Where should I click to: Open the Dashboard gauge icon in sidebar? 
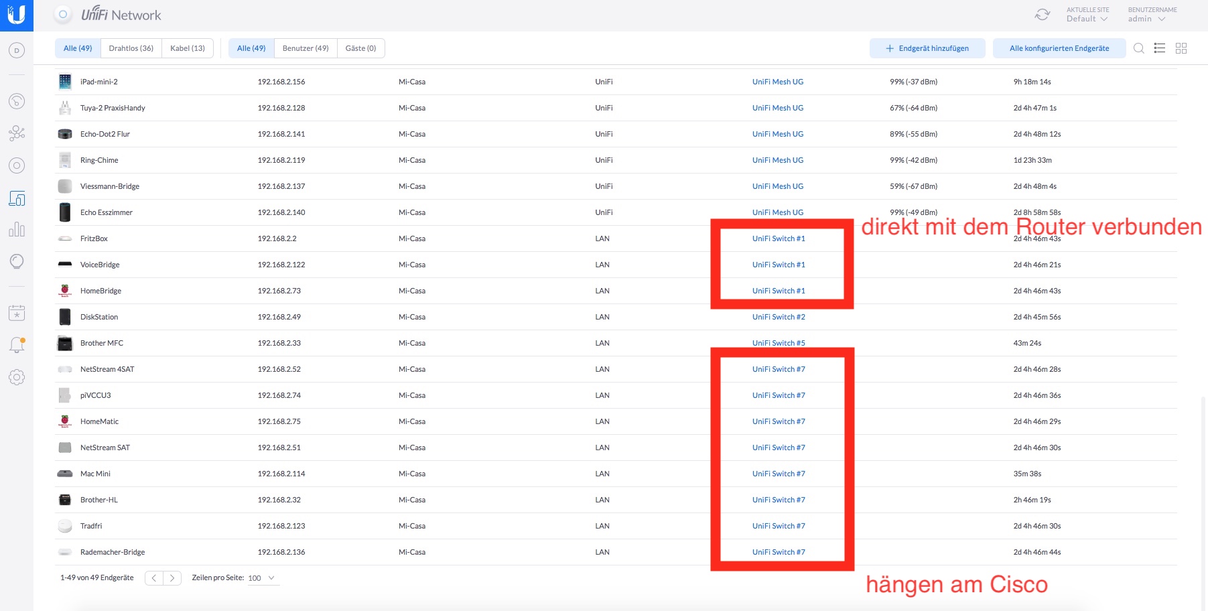tap(17, 101)
